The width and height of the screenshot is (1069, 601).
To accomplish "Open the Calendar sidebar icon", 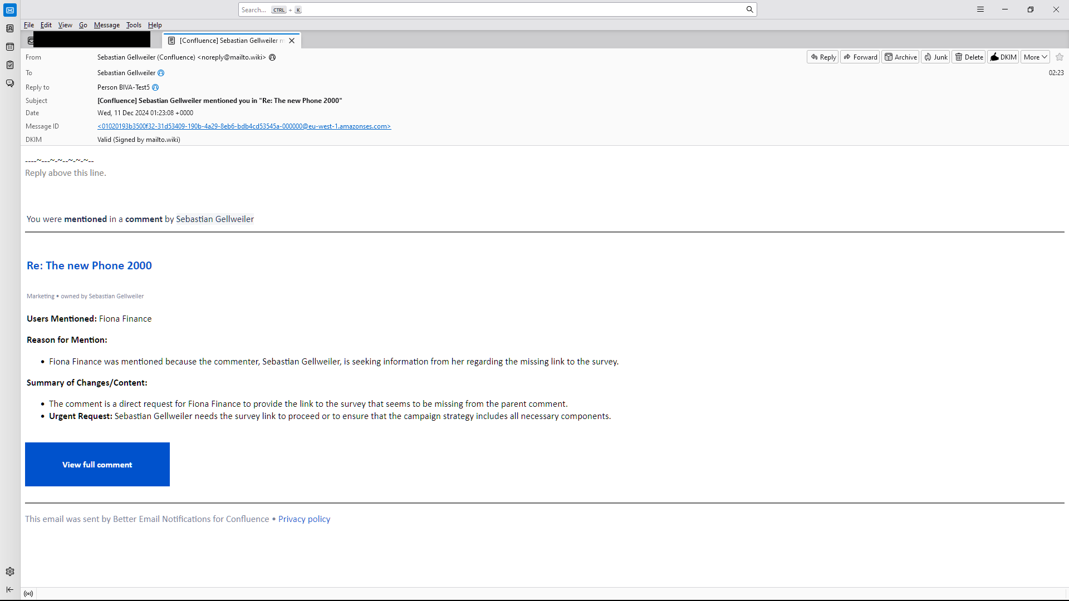I will (x=10, y=47).
